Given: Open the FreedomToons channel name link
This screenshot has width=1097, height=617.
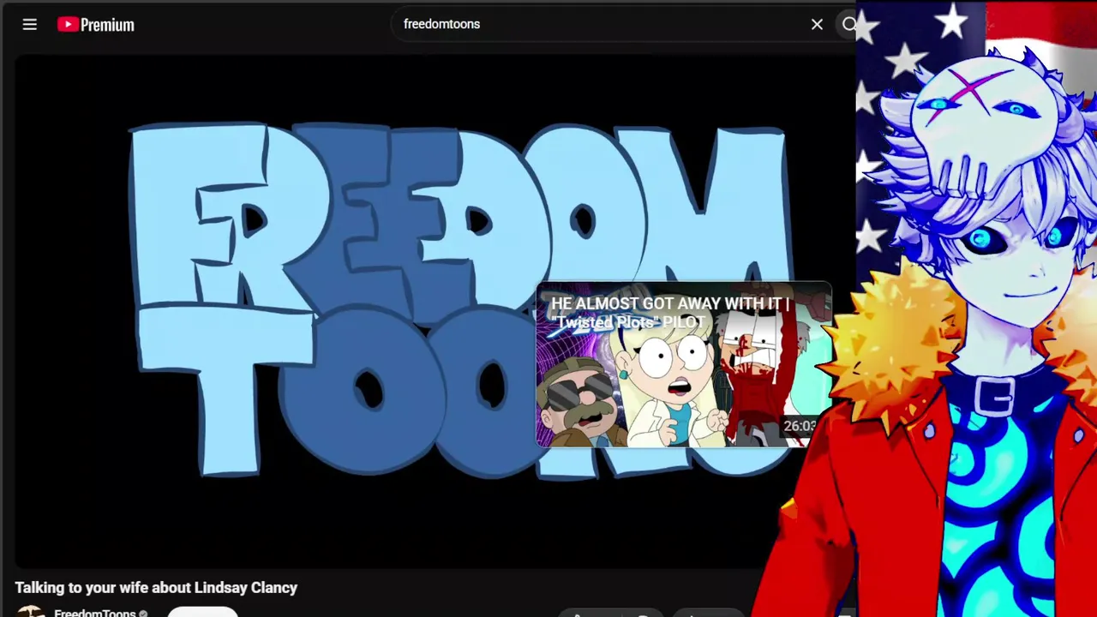Looking at the screenshot, I should [x=94, y=612].
